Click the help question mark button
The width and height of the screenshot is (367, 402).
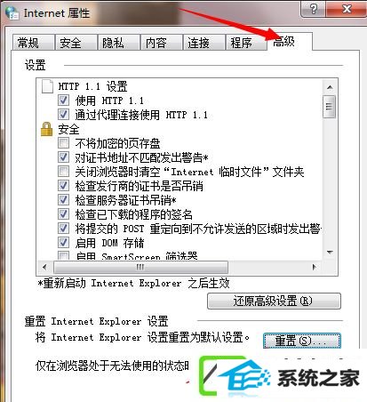click(x=314, y=9)
